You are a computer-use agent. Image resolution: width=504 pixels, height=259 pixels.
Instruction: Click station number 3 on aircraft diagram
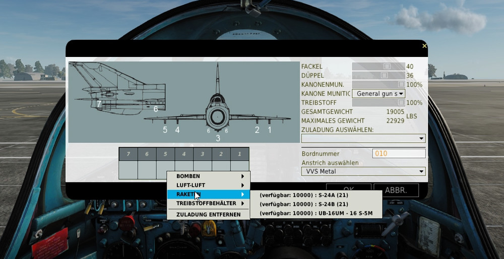218,139
